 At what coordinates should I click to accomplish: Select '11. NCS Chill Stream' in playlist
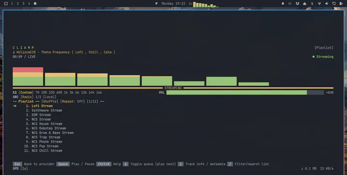43,151
